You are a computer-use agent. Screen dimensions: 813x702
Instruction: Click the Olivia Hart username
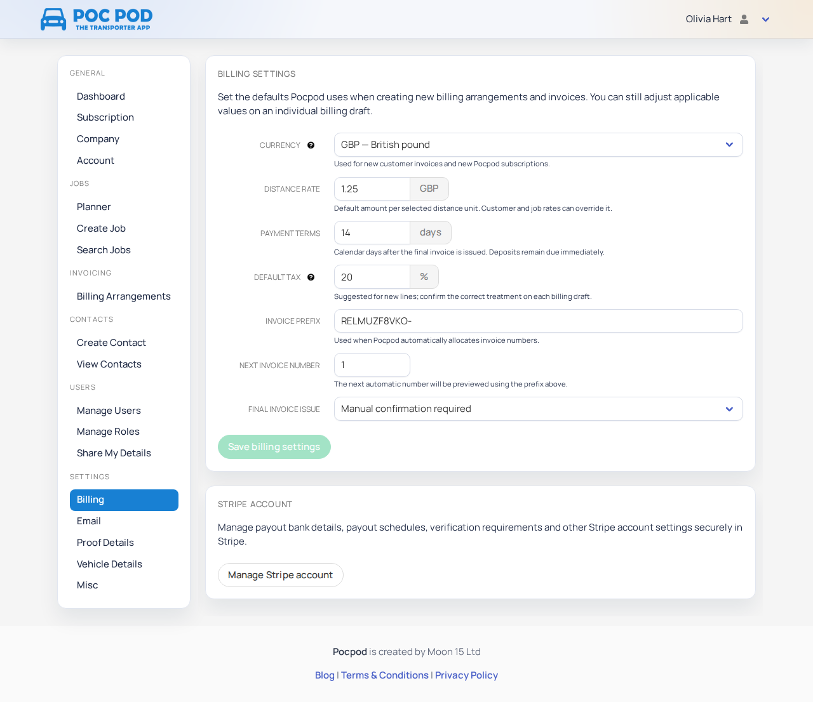pos(709,19)
